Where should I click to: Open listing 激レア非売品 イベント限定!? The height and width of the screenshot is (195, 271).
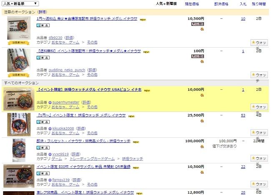85,192
